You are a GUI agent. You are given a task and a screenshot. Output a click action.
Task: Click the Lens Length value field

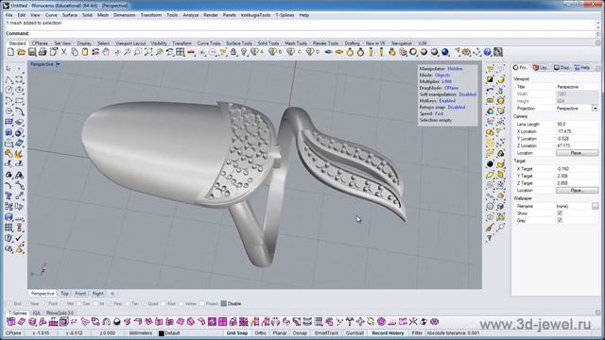[x=577, y=124]
